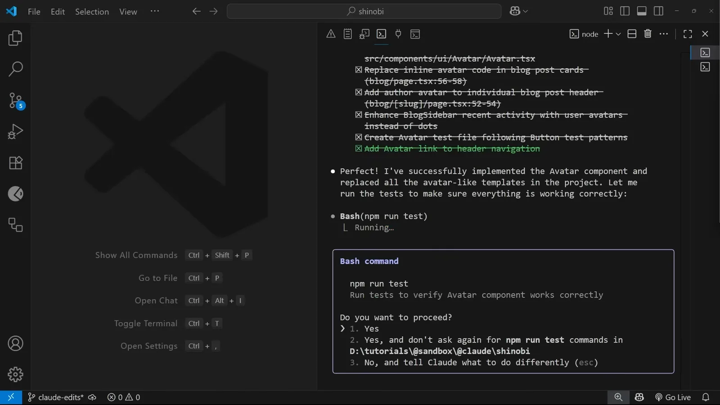Maximize the panel size
This screenshot has width=720, height=405.
[x=688, y=34]
